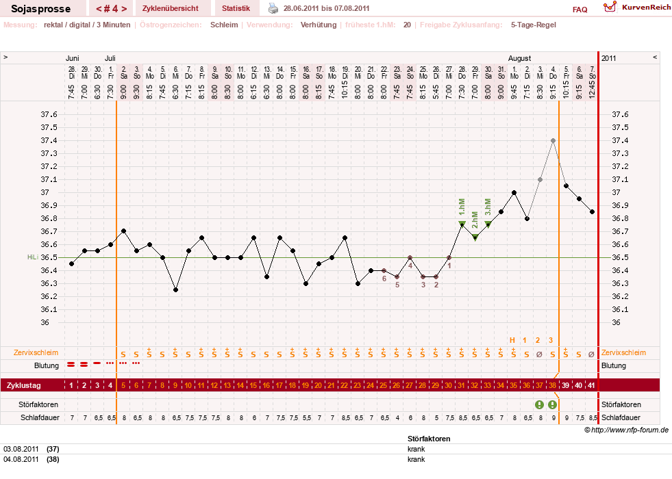Expand chart with the top-left > arrow
The height and width of the screenshot is (479, 672).
[x=5, y=57]
